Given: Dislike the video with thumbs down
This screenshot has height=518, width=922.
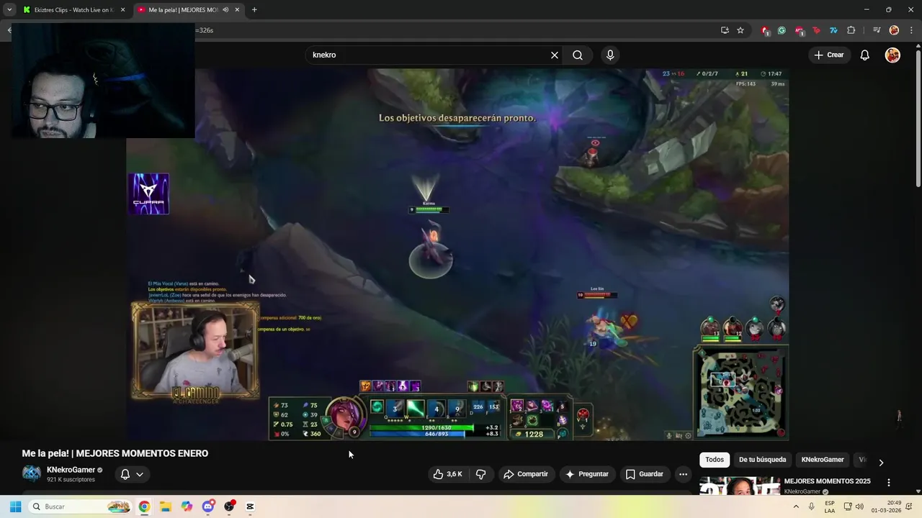Looking at the screenshot, I should pos(480,474).
